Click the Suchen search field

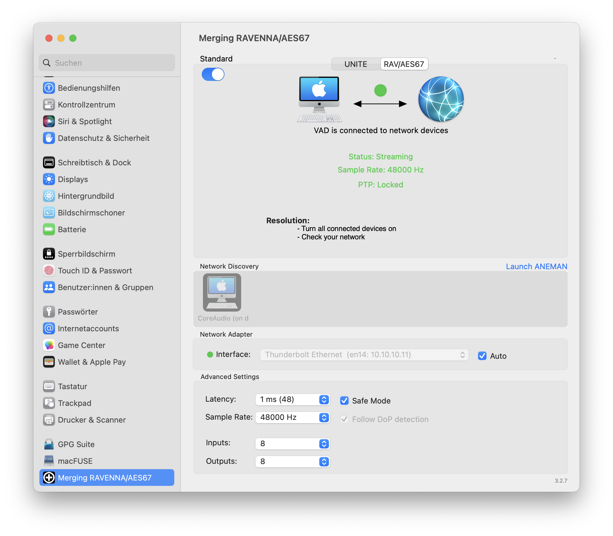coord(107,63)
